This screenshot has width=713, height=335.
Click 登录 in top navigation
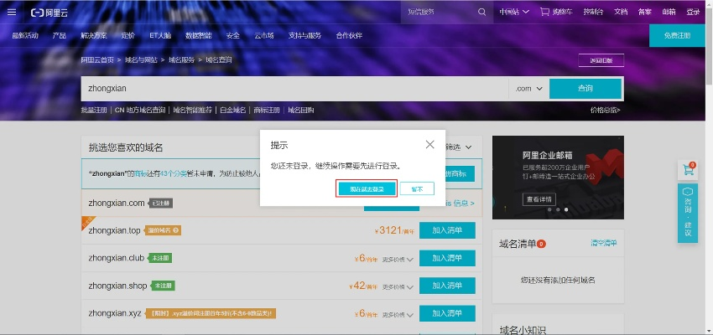[693, 13]
